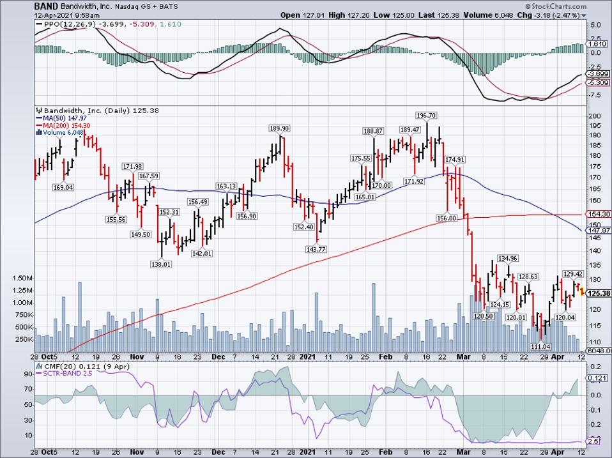Click the -5.309 PPO signal axis tag
612x458 pixels.
click(599, 82)
